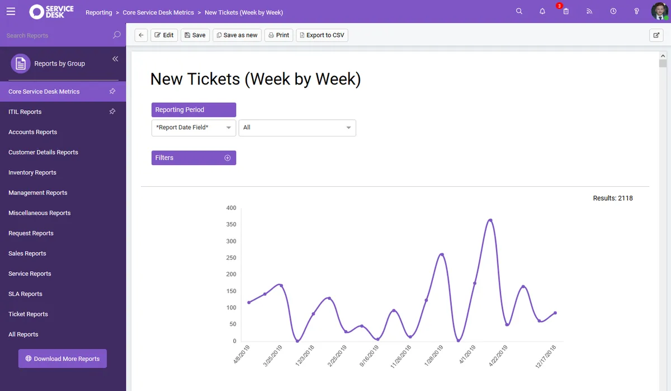
Task: Click the RSS feed icon
Action: pos(589,11)
